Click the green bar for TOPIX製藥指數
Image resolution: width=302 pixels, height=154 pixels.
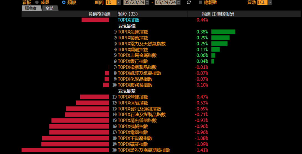click(x=220, y=38)
